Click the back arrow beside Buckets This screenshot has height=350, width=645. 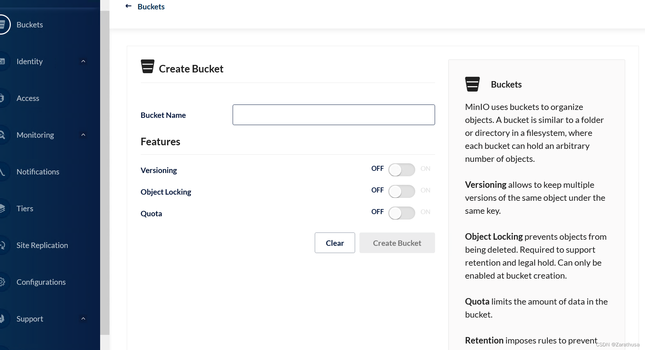(x=129, y=6)
